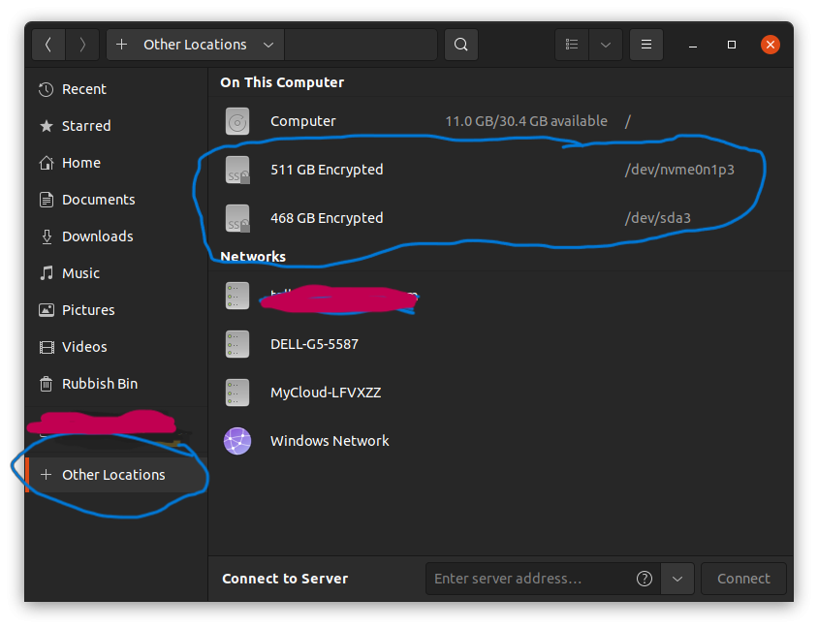Go back with the left arrow
The height and width of the screenshot is (629, 818).
click(48, 45)
